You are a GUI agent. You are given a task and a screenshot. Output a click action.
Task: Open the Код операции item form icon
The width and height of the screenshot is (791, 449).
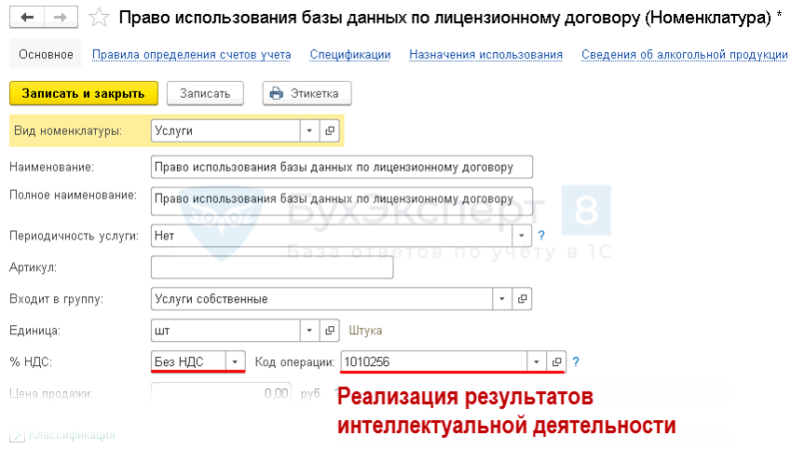tap(556, 361)
